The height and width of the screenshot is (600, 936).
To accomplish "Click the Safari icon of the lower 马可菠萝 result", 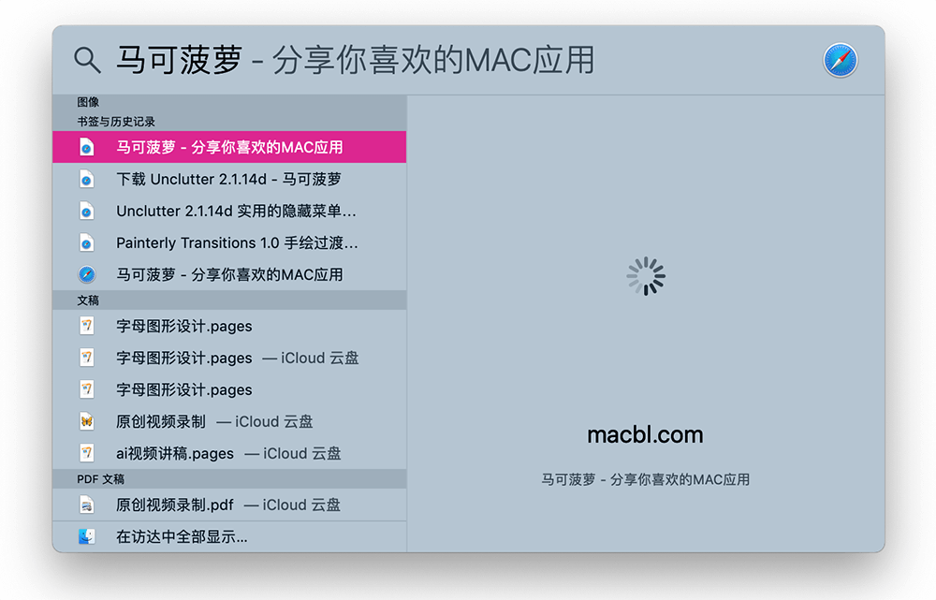I will (86, 274).
